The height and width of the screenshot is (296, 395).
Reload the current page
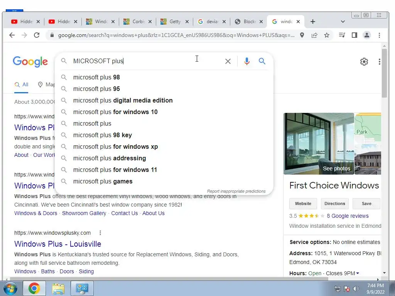point(37,35)
